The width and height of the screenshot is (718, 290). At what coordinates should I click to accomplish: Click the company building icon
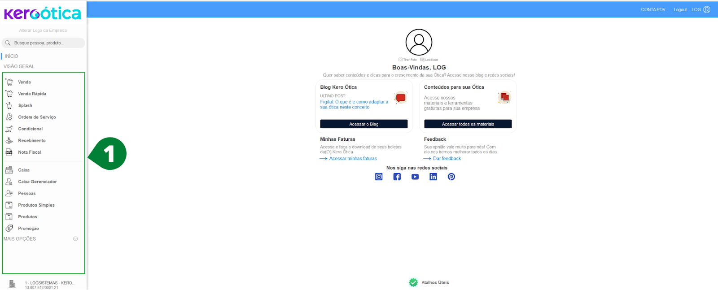pyautogui.click(x=13, y=284)
